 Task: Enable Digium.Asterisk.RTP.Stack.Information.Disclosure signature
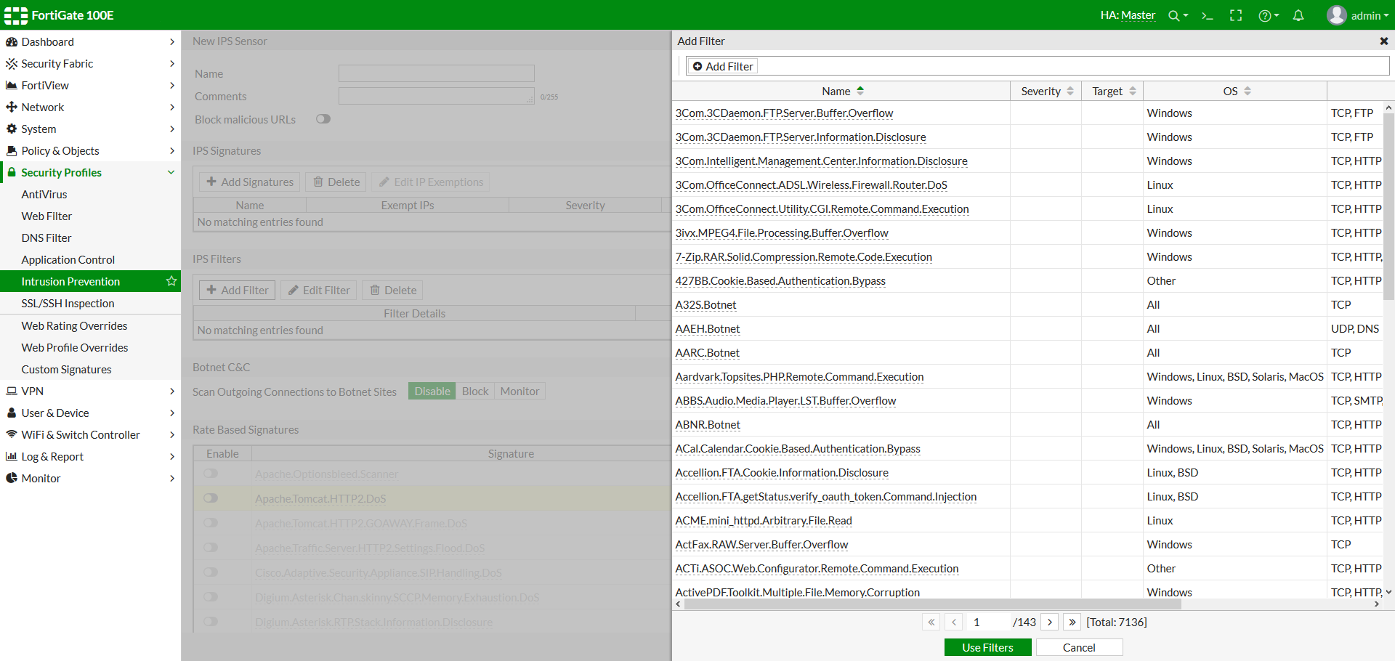tap(211, 622)
